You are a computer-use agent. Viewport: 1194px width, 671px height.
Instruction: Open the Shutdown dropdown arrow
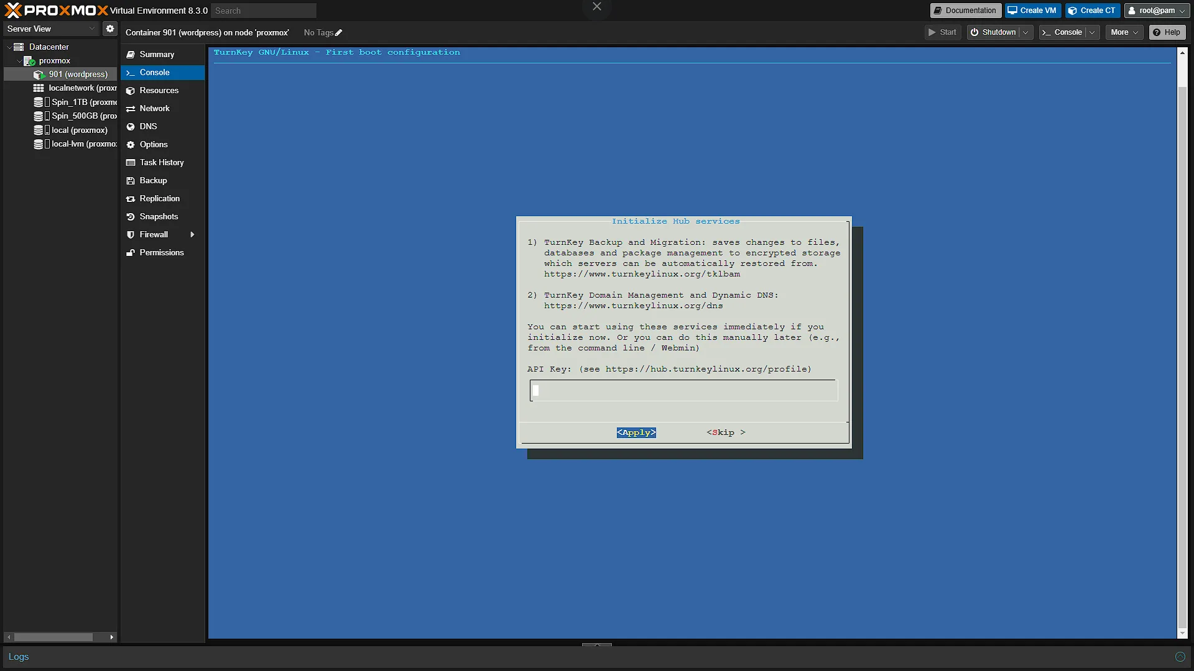pyautogui.click(x=1025, y=32)
